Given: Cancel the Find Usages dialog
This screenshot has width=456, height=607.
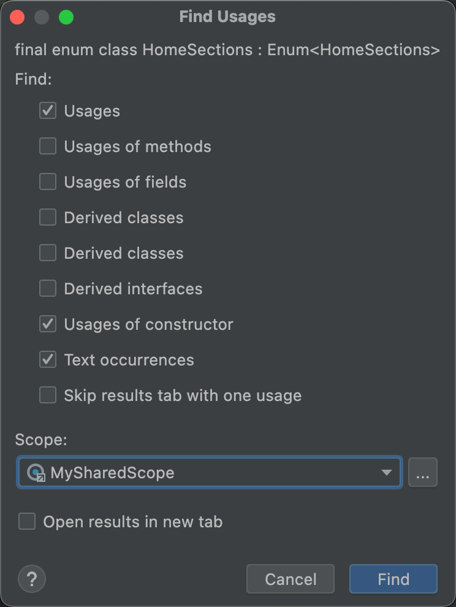Looking at the screenshot, I should 290,579.
